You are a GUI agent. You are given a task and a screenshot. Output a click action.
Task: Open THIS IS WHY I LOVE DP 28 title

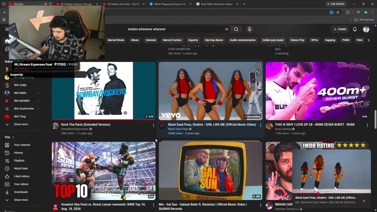pyautogui.click(x=315, y=125)
